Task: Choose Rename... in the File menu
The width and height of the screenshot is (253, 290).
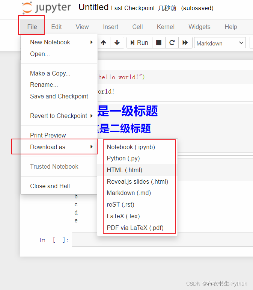Action: [59, 85]
